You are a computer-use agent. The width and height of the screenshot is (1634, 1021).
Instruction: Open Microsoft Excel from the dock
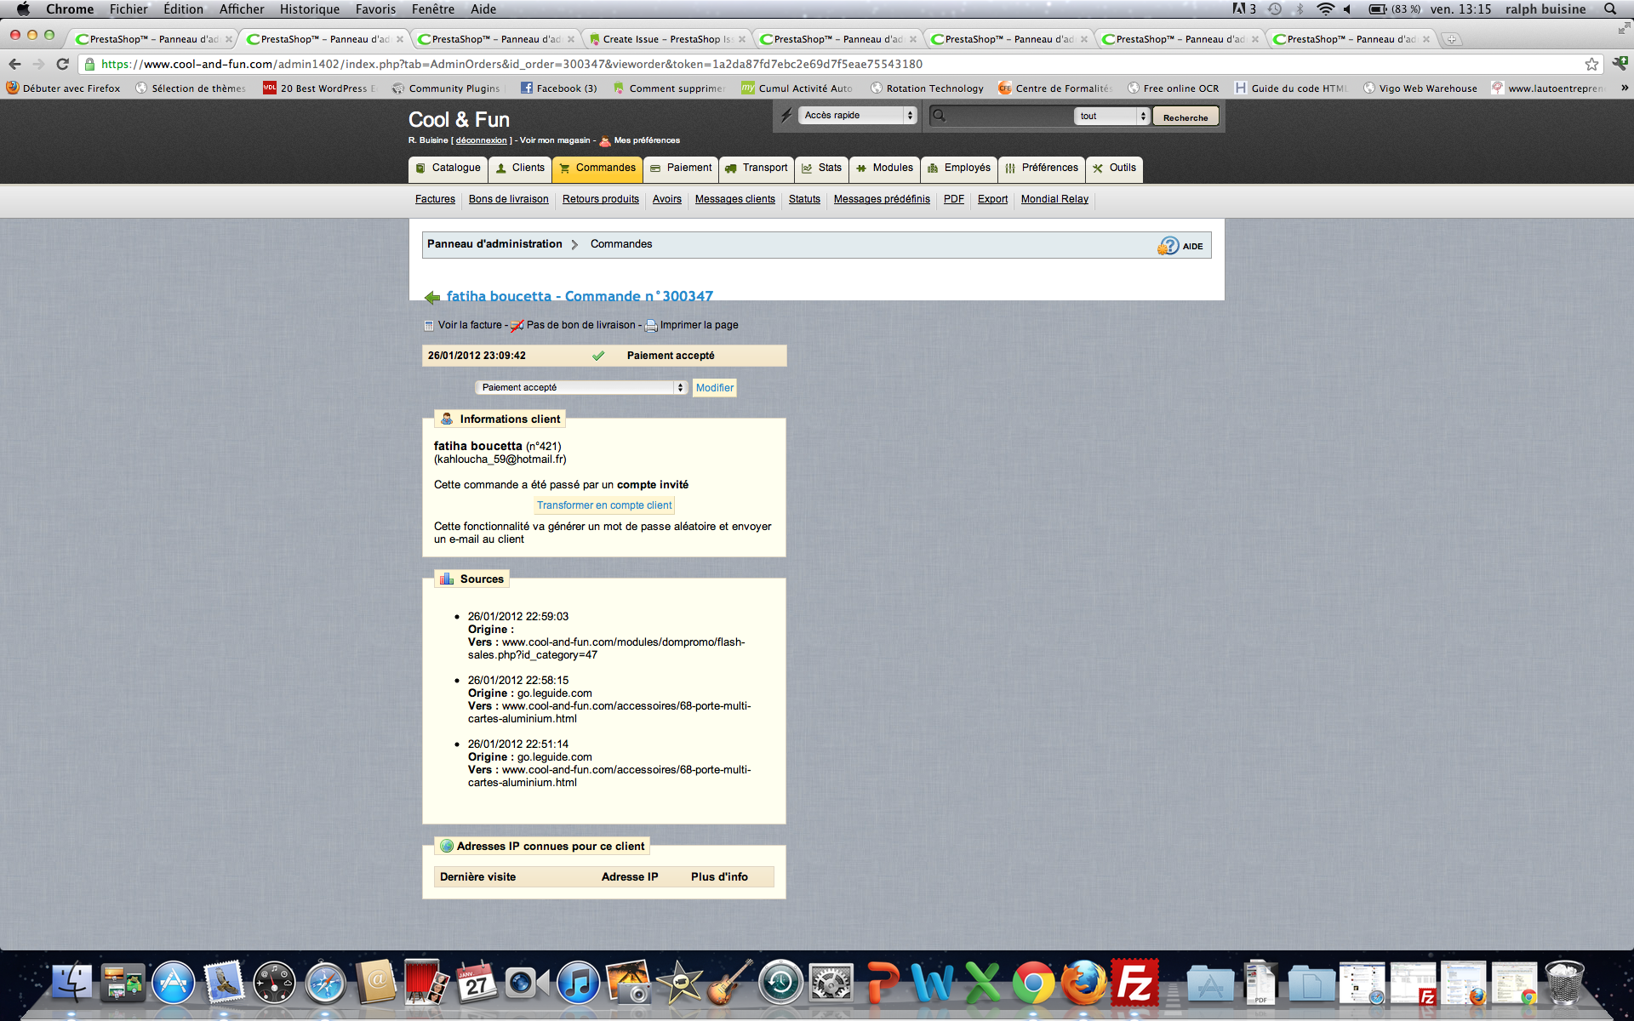(x=983, y=983)
